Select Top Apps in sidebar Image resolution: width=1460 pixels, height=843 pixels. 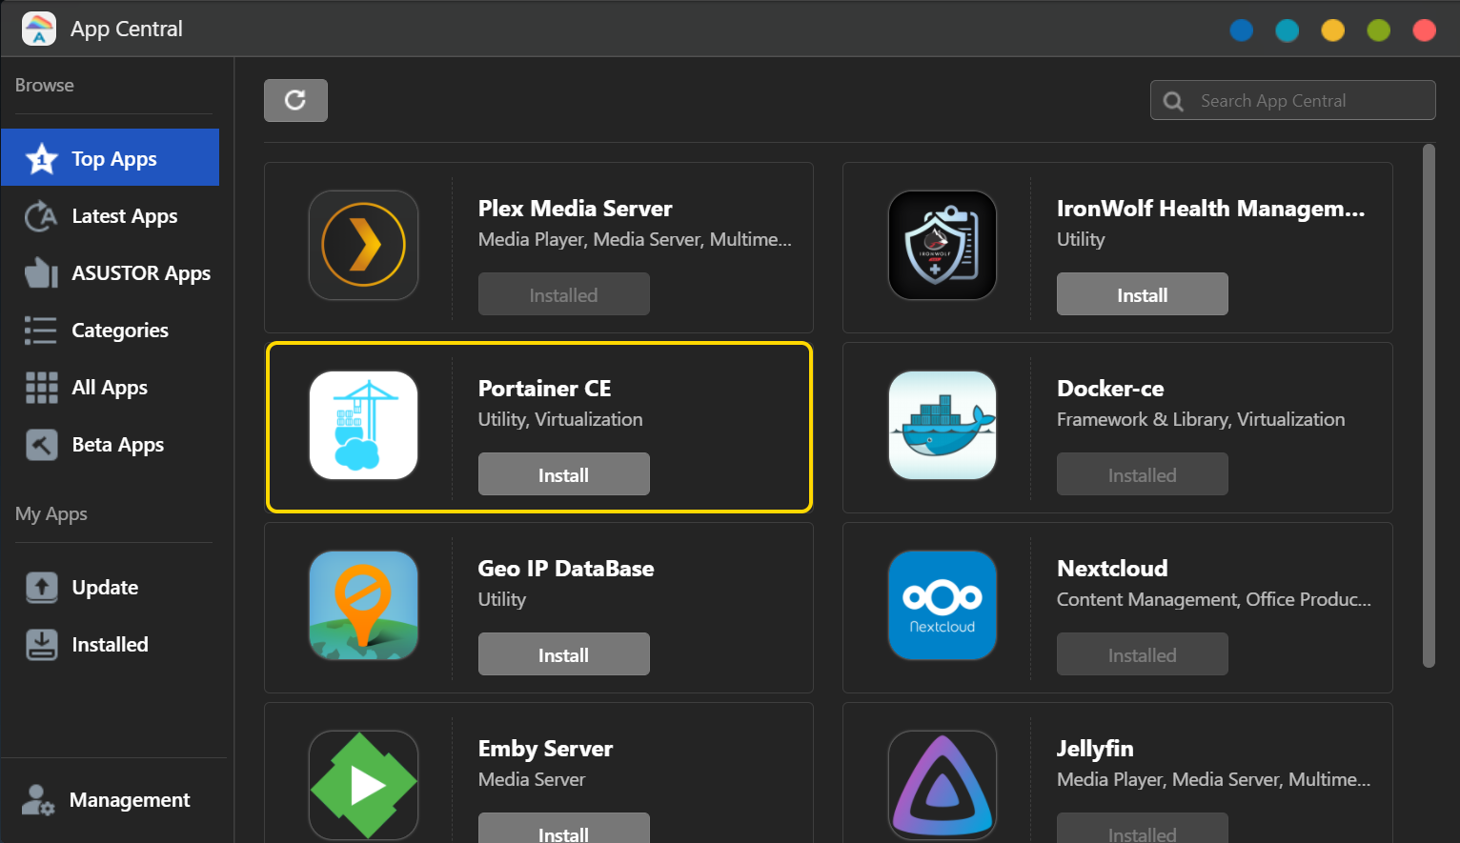tap(111, 157)
